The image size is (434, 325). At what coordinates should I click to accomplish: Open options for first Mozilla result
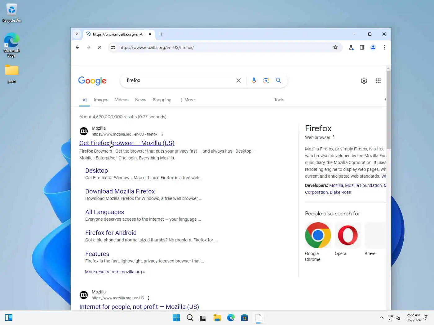pos(162,134)
